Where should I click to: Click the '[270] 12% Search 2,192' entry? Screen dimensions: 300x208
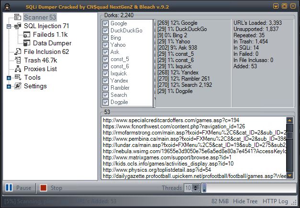(185, 85)
